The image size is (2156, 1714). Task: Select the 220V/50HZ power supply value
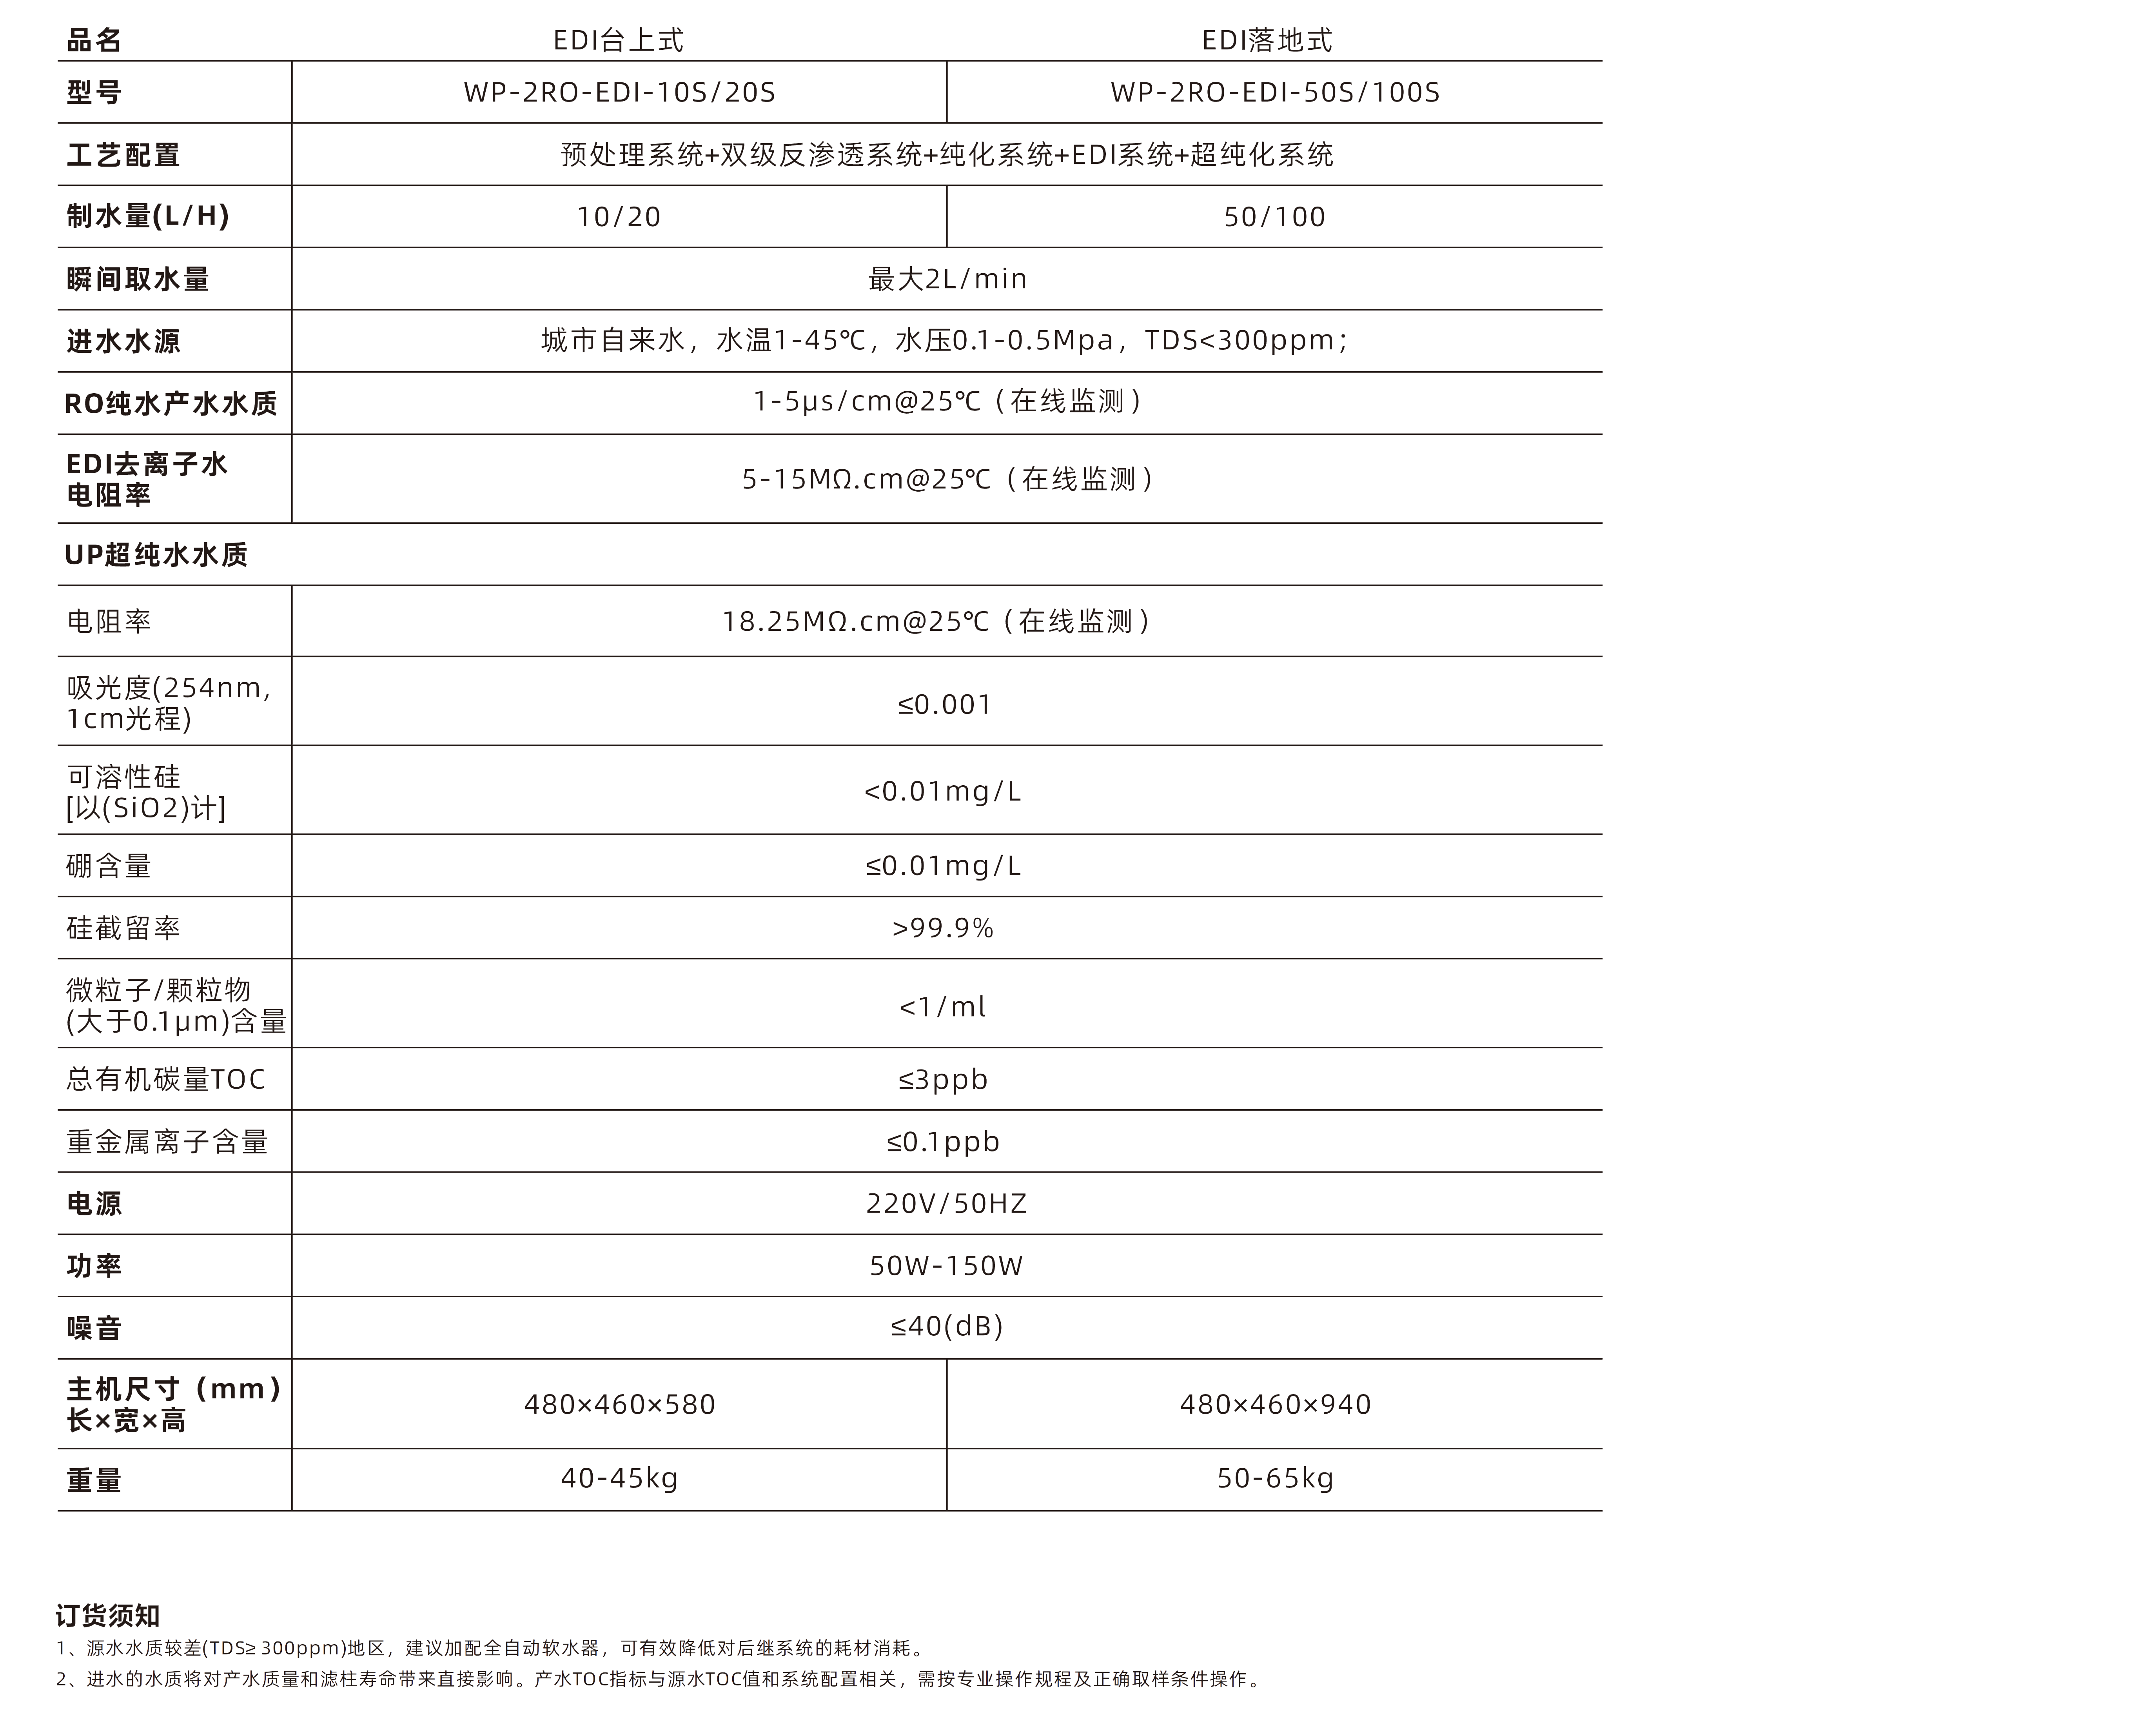[946, 1203]
